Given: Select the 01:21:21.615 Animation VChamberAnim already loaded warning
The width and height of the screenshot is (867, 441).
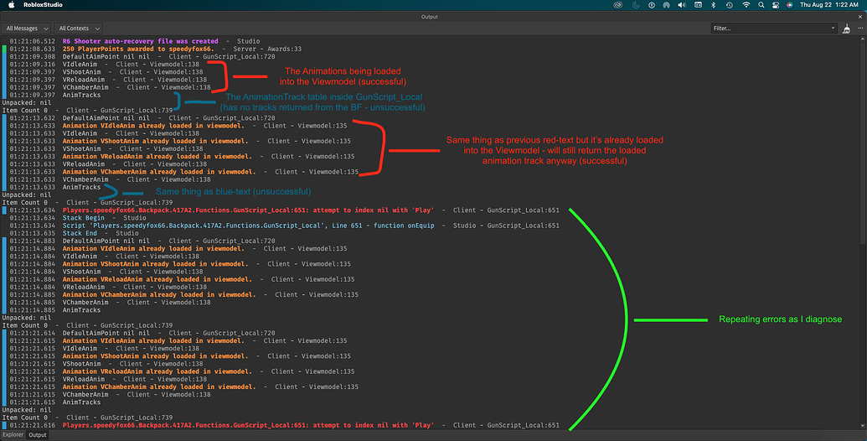Looking at the screenshot, I should (183, 387).
